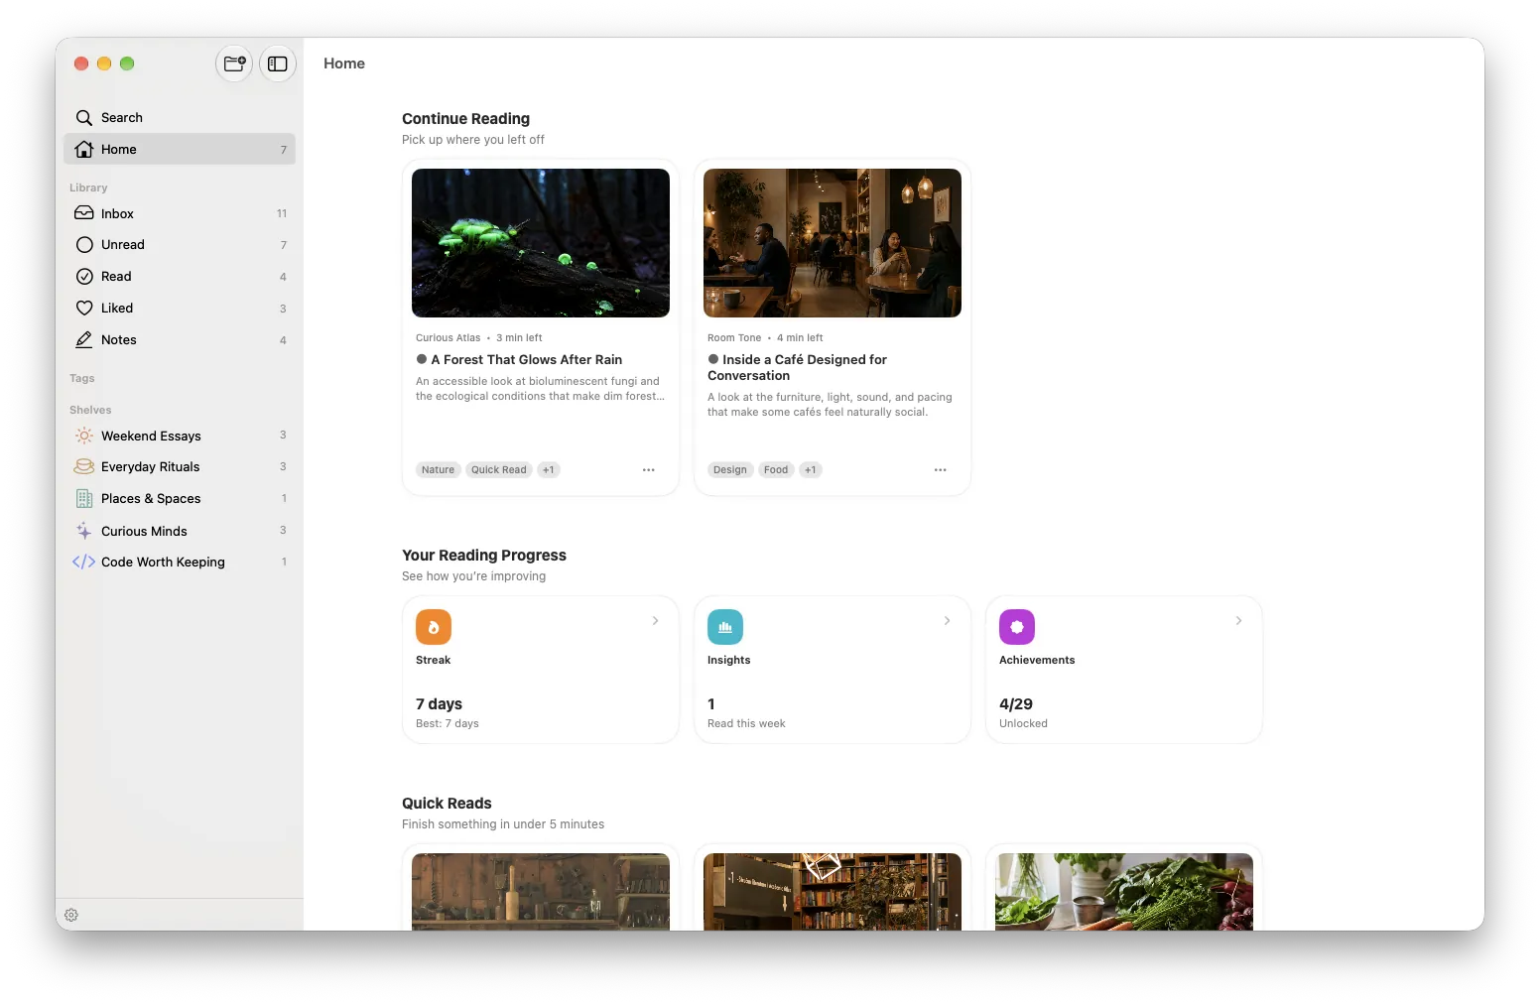Open the café article thumbnail
Screen dimensions: 1540x1004
(x=833, y=243)
